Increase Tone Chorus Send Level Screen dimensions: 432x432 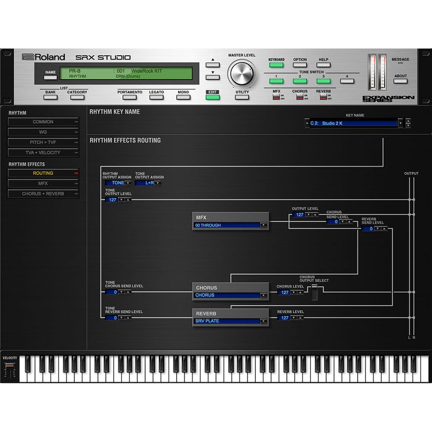(x=128, y=292)
